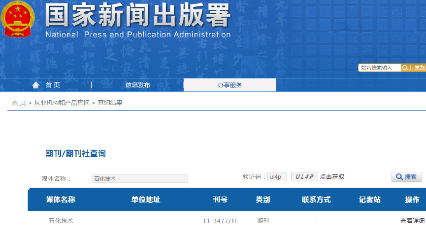Image resolution: width=426 pixels, height=228 pixels.
Task: Click 石化技术 in the results row
Action: click(x=61, y=221)
